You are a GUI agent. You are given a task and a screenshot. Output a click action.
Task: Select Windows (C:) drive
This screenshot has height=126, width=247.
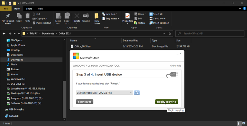click(18, 79)
